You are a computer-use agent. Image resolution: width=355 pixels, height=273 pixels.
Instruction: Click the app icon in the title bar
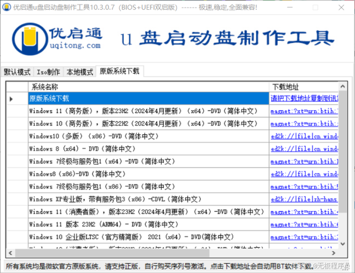[x=7, y=7]
